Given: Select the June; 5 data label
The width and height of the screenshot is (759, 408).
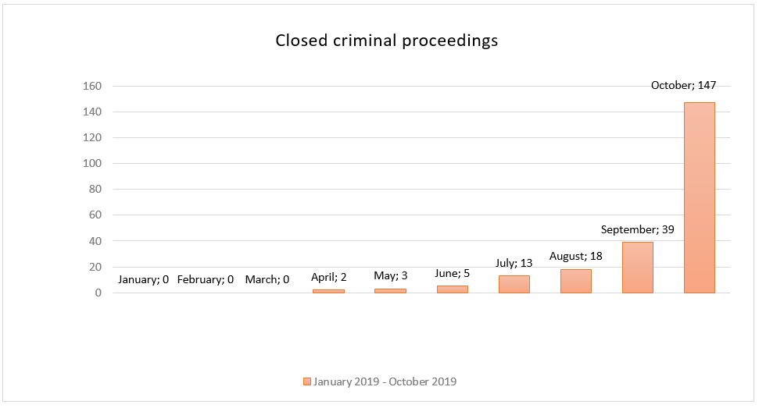Looking at the screenshot, I should coord(452,274).
